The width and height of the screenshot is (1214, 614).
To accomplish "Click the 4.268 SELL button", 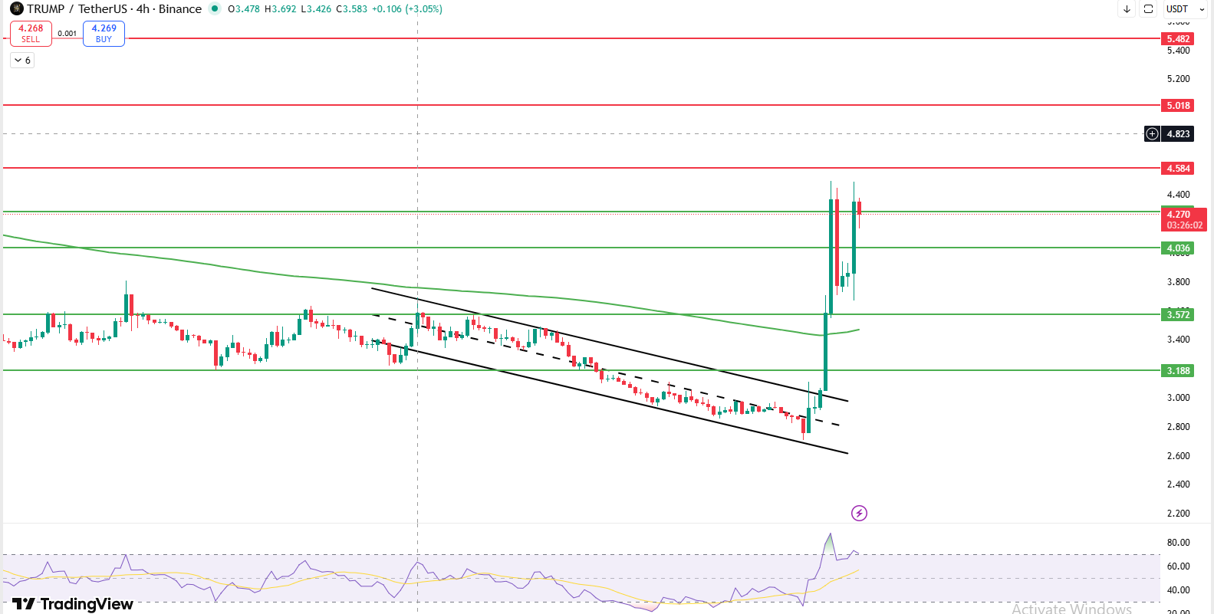I will (31, 34).
